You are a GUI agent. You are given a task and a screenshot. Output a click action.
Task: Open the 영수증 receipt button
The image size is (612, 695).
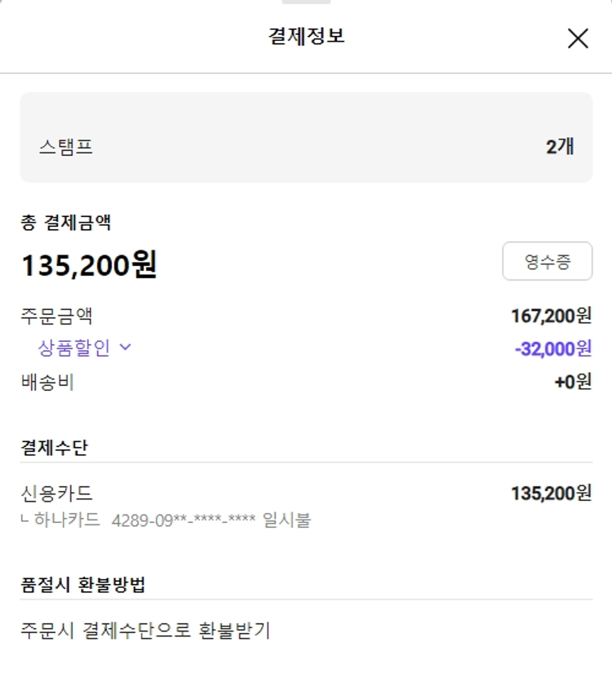pos(547,261)
